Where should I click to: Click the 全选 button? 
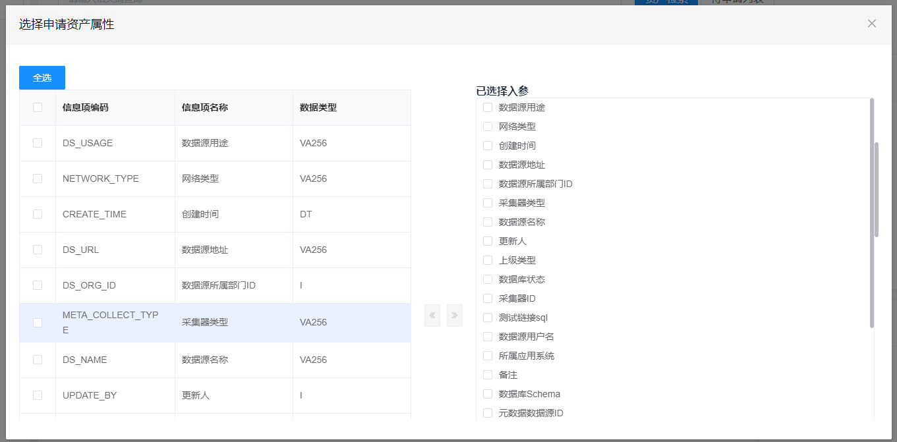click(42, 78)
